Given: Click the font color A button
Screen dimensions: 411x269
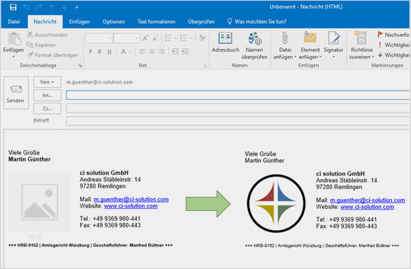Looking at the screenshot, I should (123, 52).
